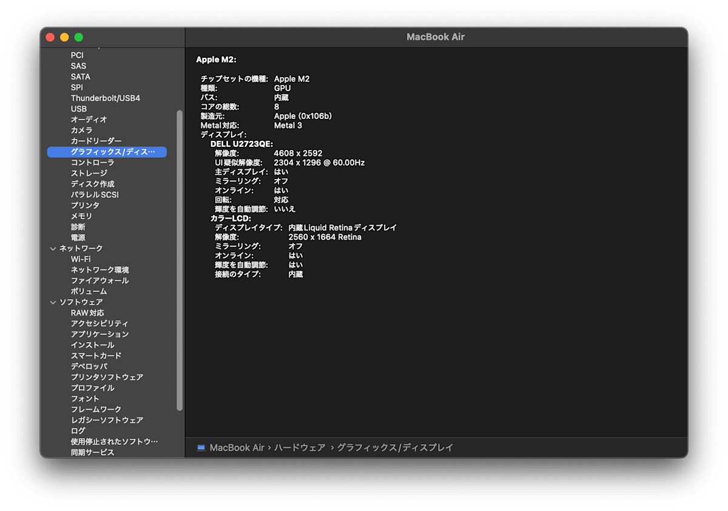Collapse the ソフトウェア section

click(x=53, y=302)
